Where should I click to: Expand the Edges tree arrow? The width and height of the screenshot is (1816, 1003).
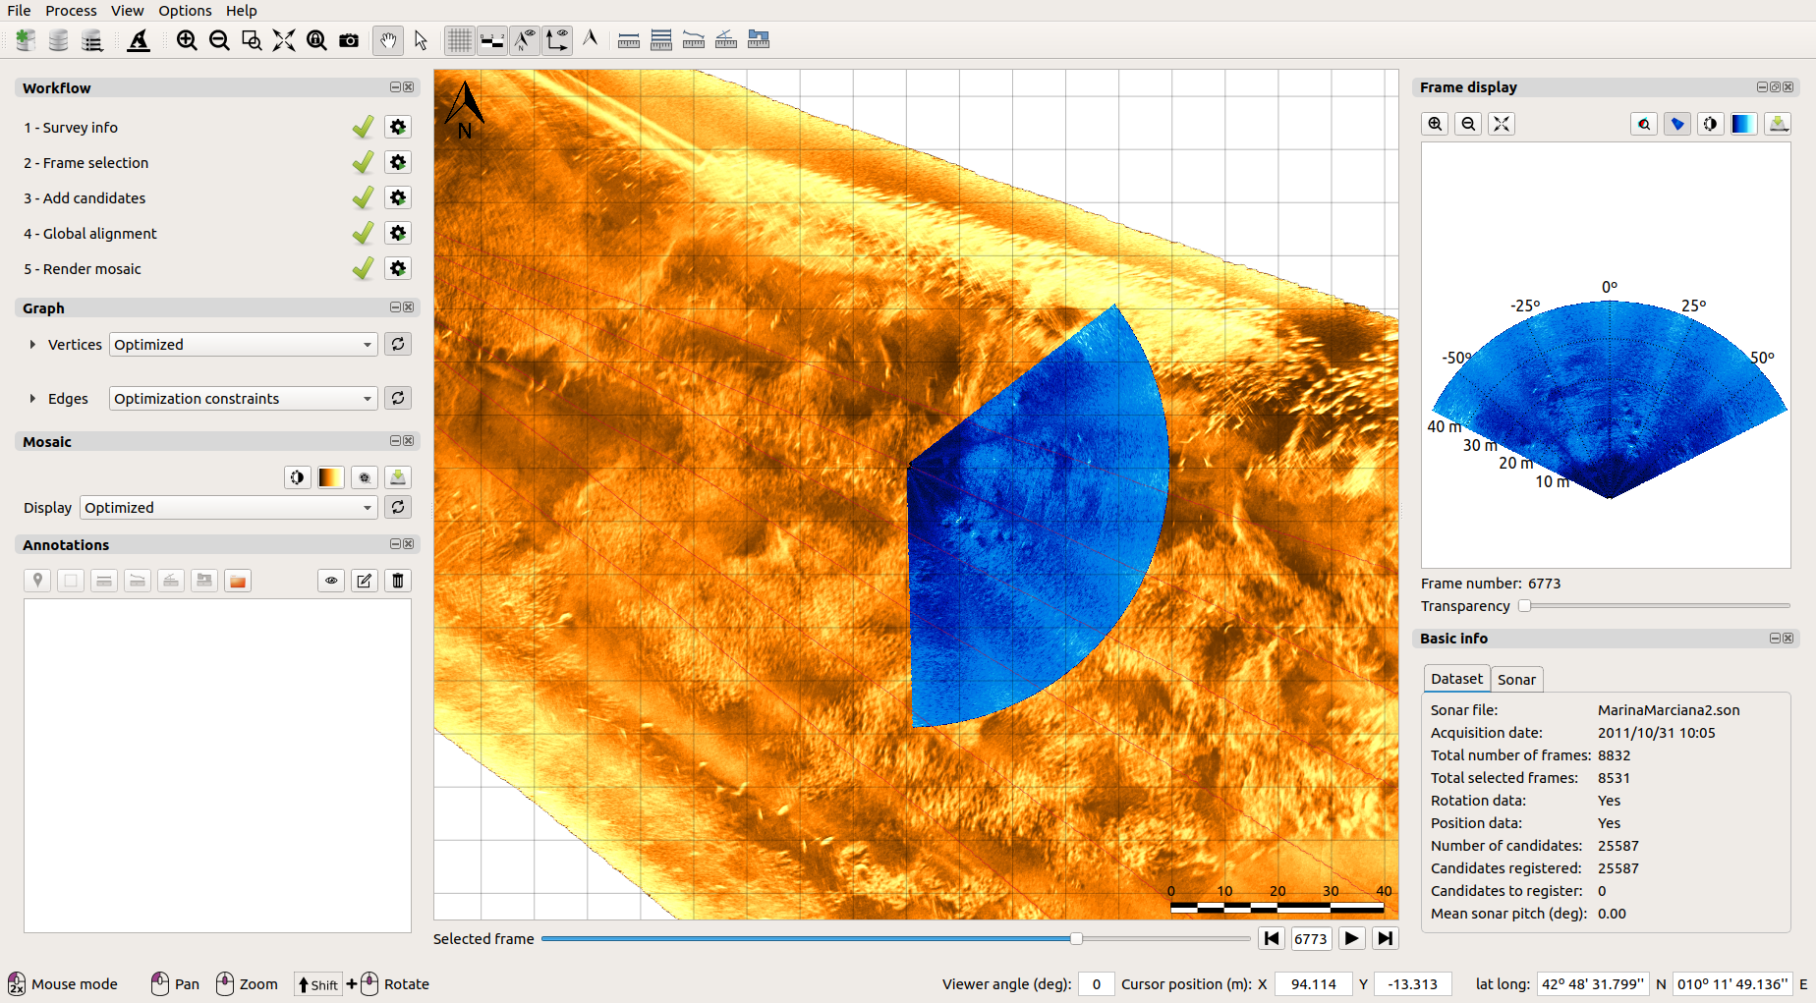[x=32, y=399]
